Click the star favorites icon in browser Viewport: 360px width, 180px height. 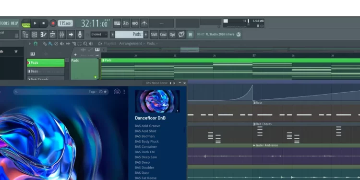click(x=16, y=51)
